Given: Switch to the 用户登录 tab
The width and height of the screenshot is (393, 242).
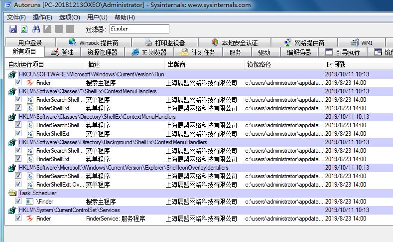Looking at the screenshot, I should (30, 43).
